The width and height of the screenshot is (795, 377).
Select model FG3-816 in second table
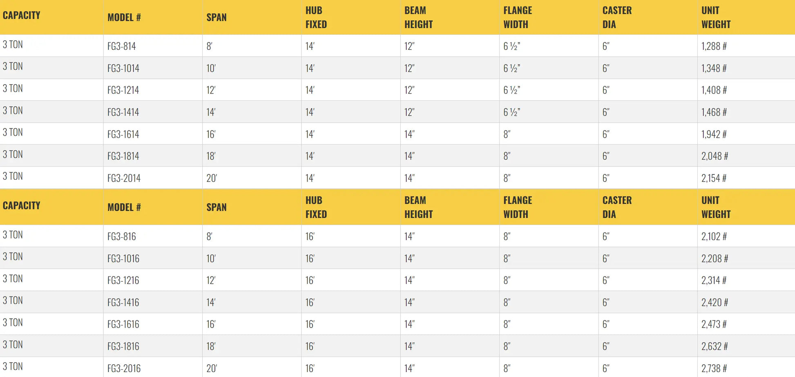(x=122, y=236)
